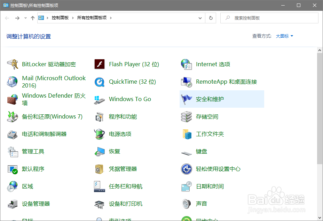The image size is (323, 221).
Task: Click the vertical scrollbar thumb
Action: pos(320,108)
